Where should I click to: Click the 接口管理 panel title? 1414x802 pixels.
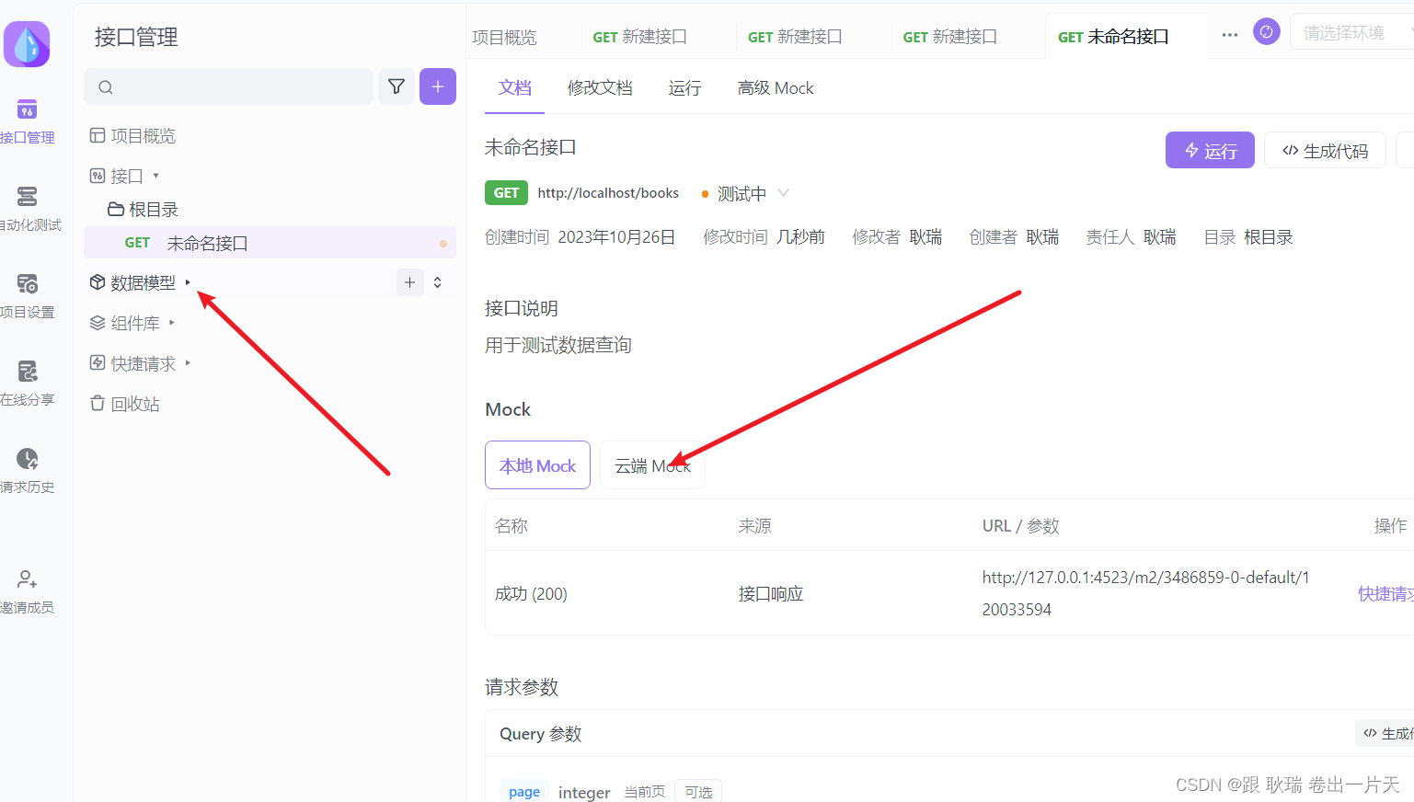[136, 37]
